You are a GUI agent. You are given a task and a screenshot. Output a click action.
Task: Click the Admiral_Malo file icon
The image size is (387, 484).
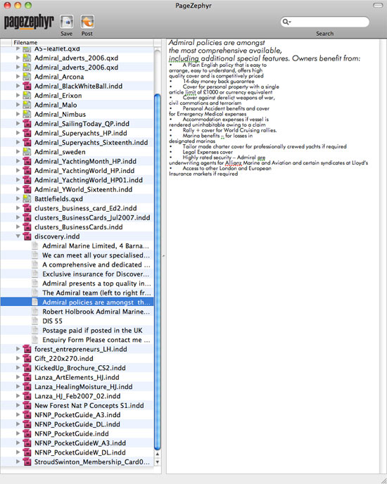tap(27, 105)
